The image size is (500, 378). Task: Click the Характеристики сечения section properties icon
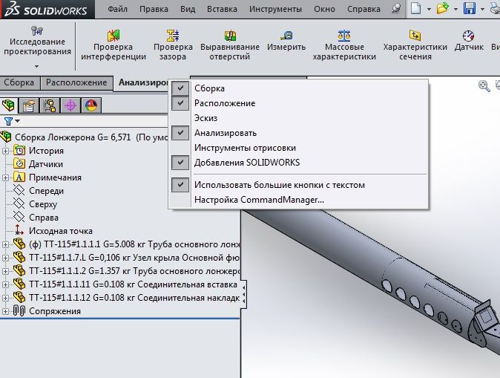click(x=415, y=35)
